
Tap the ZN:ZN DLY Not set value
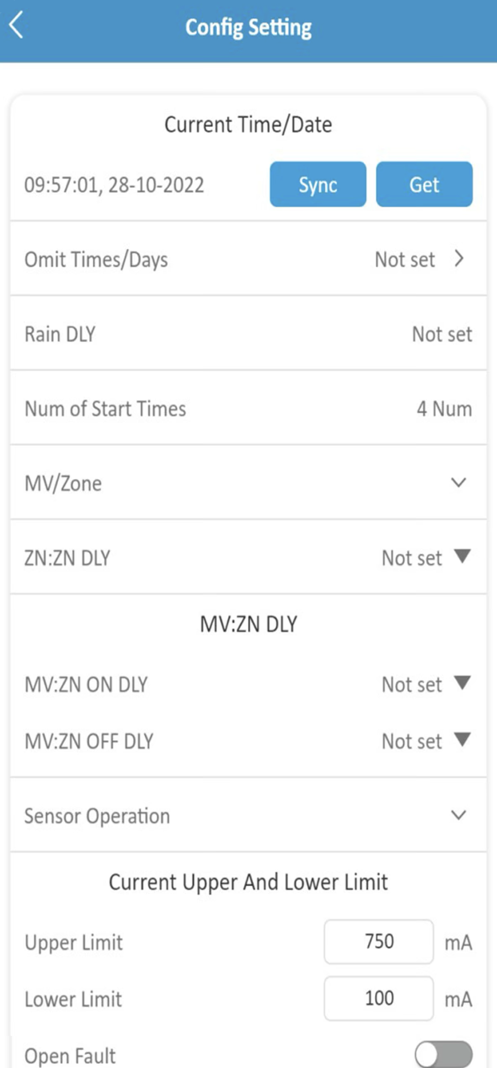click(x=411, y=558)
